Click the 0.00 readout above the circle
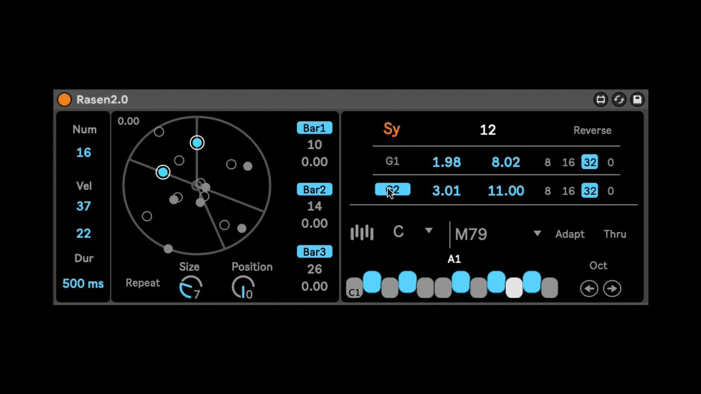Screen dimensions: 701x394 click(x=129, y=121)
